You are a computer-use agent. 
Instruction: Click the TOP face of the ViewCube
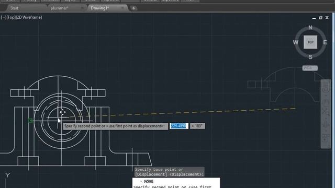pos(310,42)
